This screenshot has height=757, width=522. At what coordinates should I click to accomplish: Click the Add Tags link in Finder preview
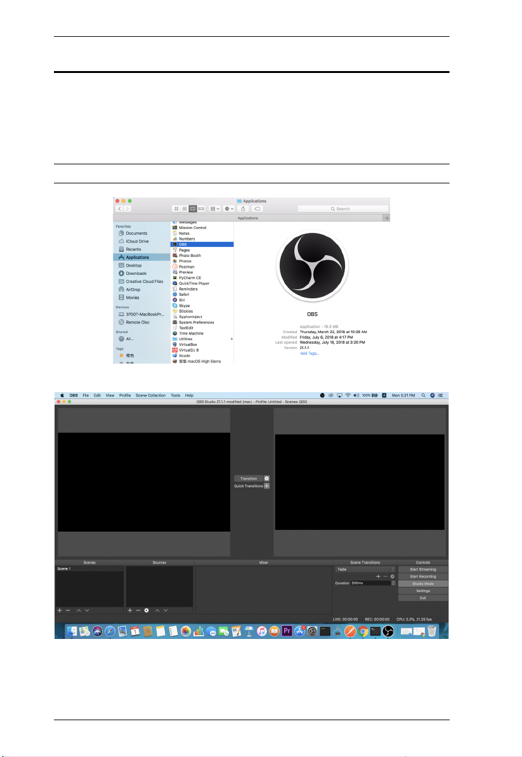coord(310,353)
